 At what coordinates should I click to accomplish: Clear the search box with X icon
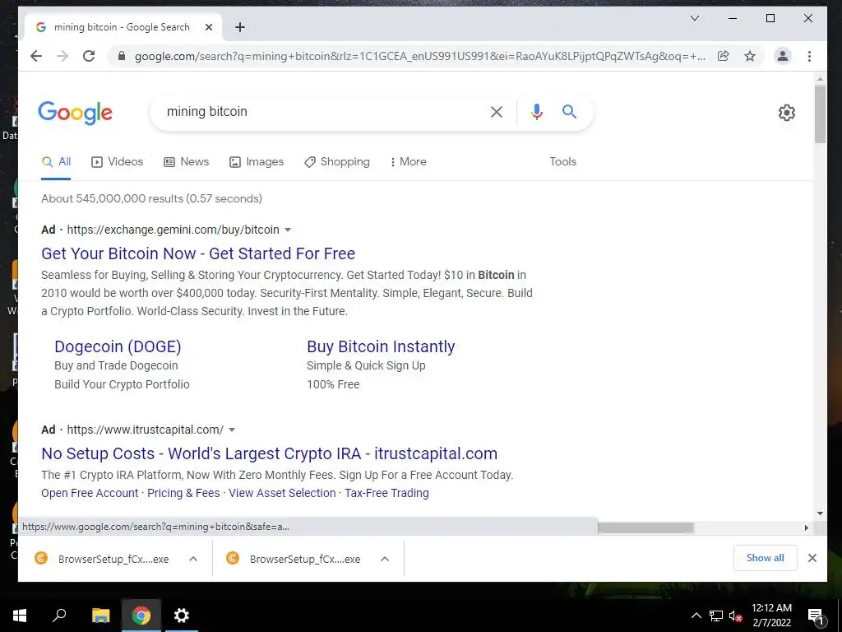coord(497,112)
